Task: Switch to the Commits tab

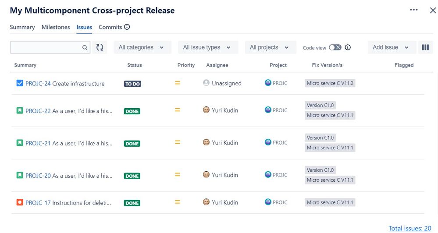Action: (x=110, y=27)
